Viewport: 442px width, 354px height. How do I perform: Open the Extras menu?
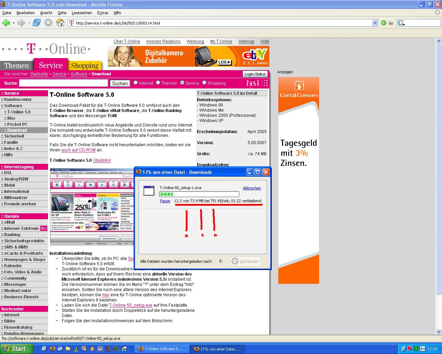103,13
